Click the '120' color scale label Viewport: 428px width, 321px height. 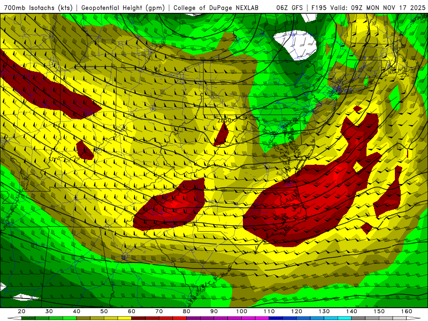pos(297,311)
